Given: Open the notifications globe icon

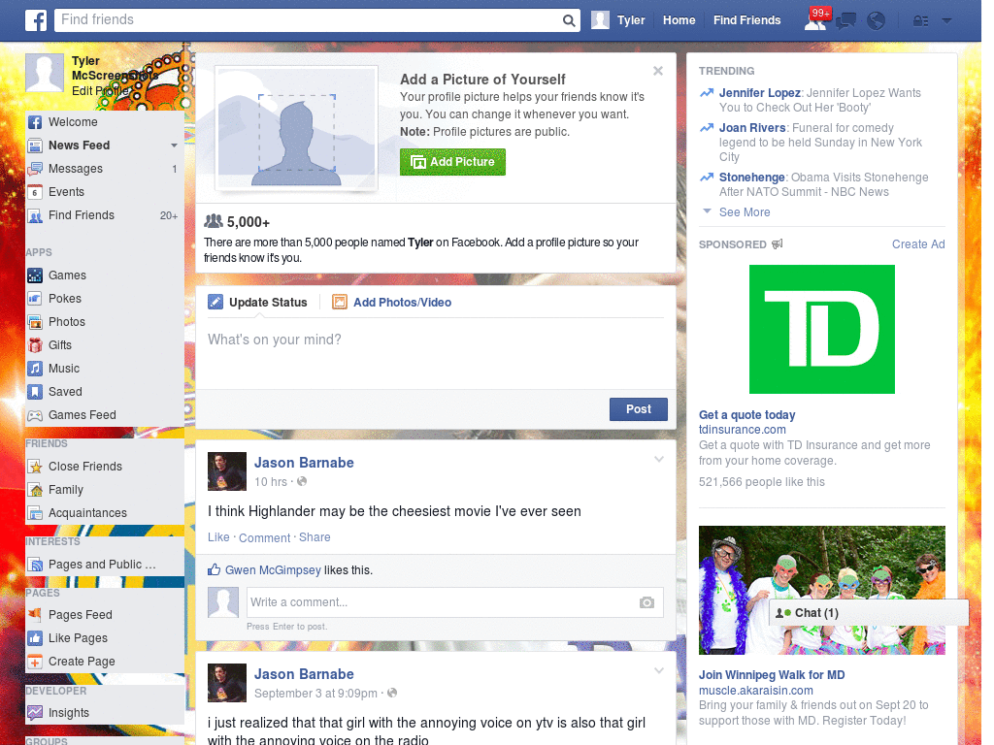Looking at the screenshot, I should (876, 19).
